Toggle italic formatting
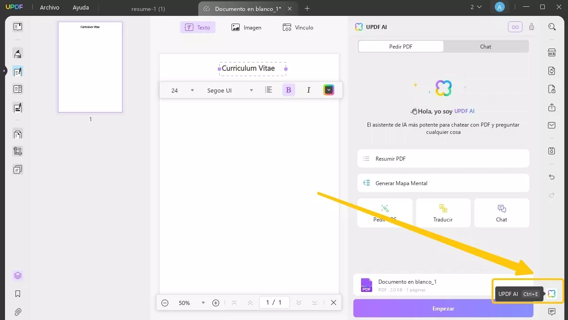 (x=308, y=90)
